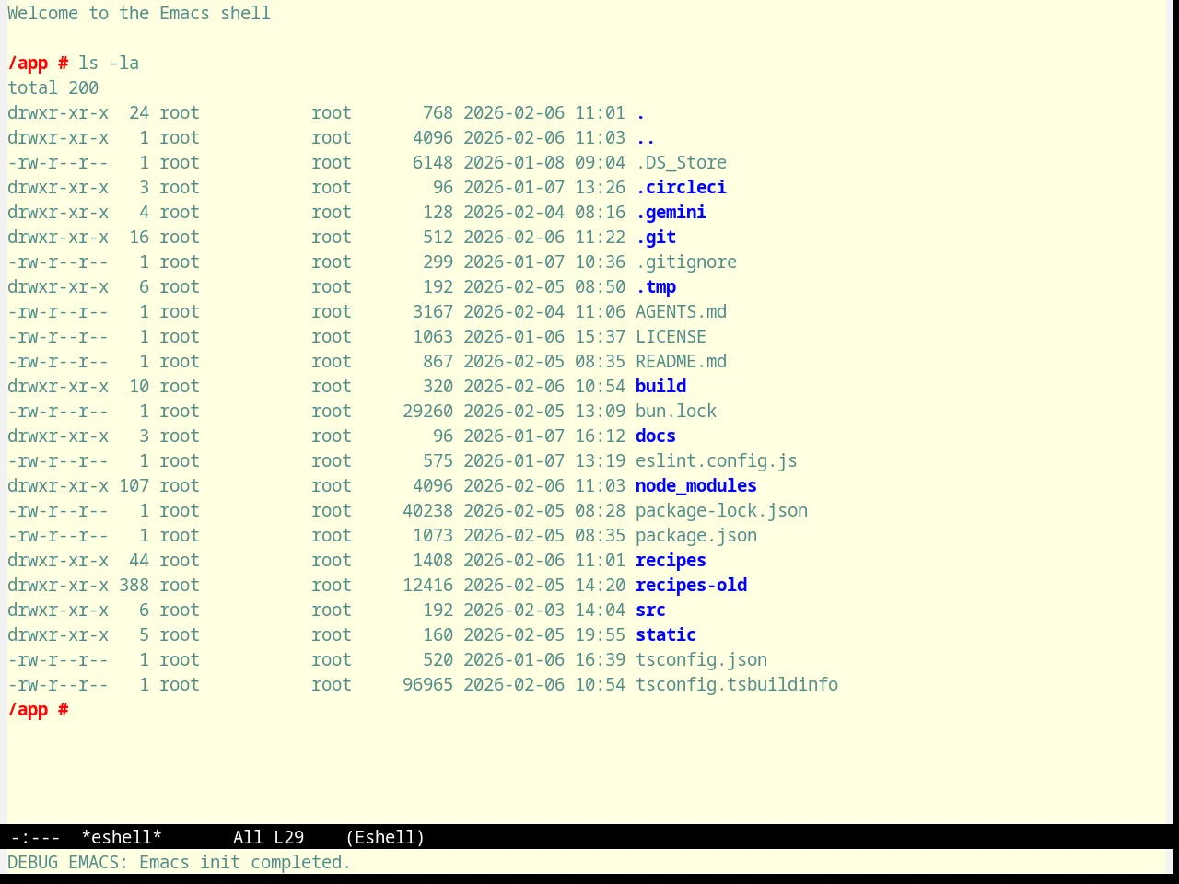Click the node_modules directory name

(696, 486)
